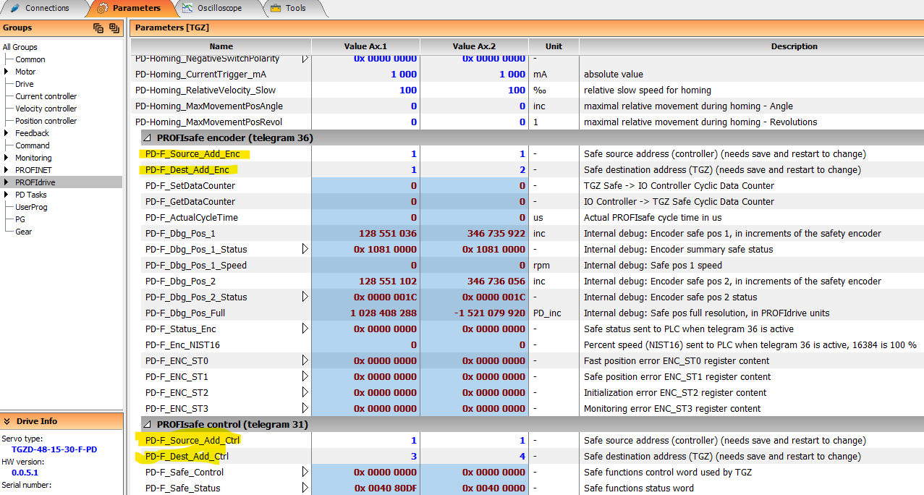Select the Velocity controller group
This screenshot has width=924, height=495.
pos(46,109)
